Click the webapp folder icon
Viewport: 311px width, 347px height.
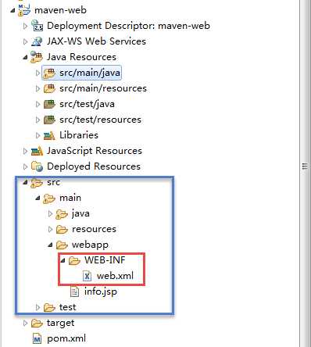(62, 245)
